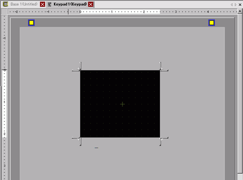Viewport: 243px width, 180px height.
Task: Click the 0 mark on the vertical ruler
Action: tap(4, 70)
